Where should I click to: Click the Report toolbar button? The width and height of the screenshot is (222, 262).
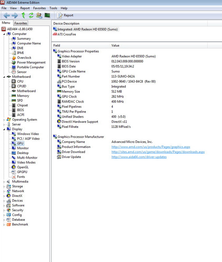65,15
